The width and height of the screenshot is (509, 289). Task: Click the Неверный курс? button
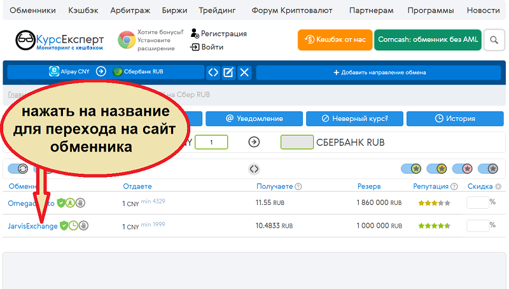point(354,118)
